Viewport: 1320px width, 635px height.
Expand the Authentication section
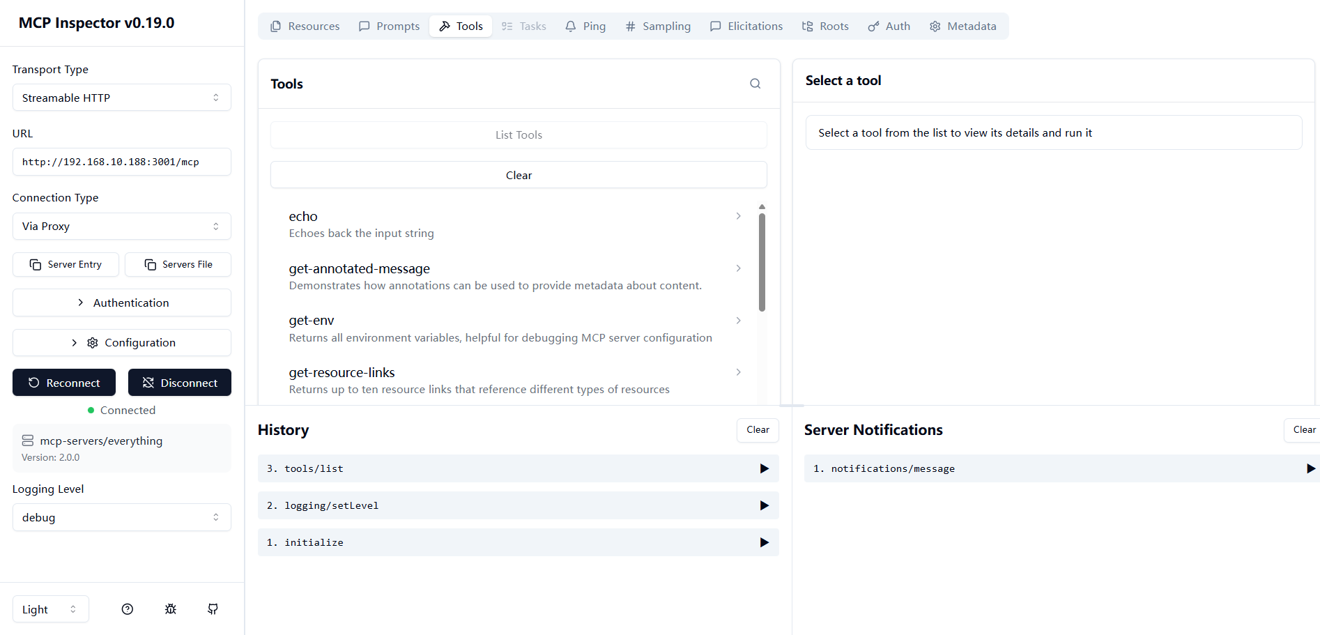(x=122, y=303)
